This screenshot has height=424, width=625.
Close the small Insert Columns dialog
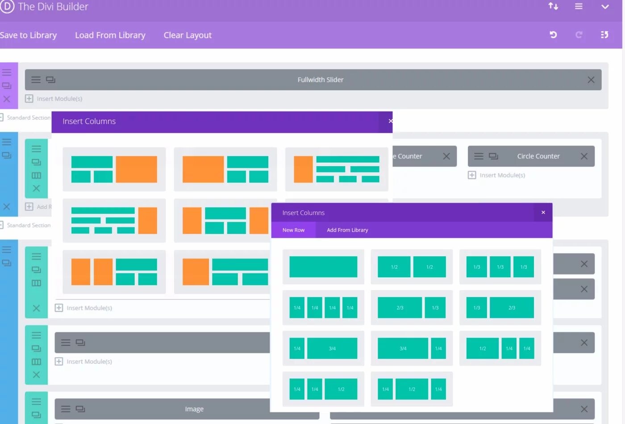click(543, 212)
